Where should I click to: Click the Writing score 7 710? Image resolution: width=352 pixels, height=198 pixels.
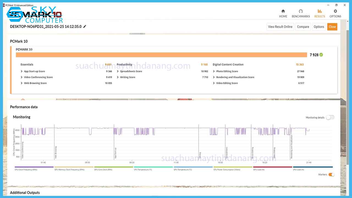205,77
